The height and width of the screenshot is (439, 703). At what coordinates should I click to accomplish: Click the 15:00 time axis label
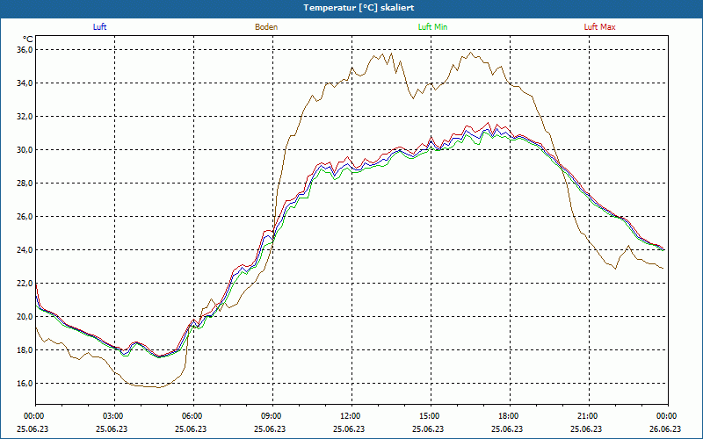pos(431,416)
